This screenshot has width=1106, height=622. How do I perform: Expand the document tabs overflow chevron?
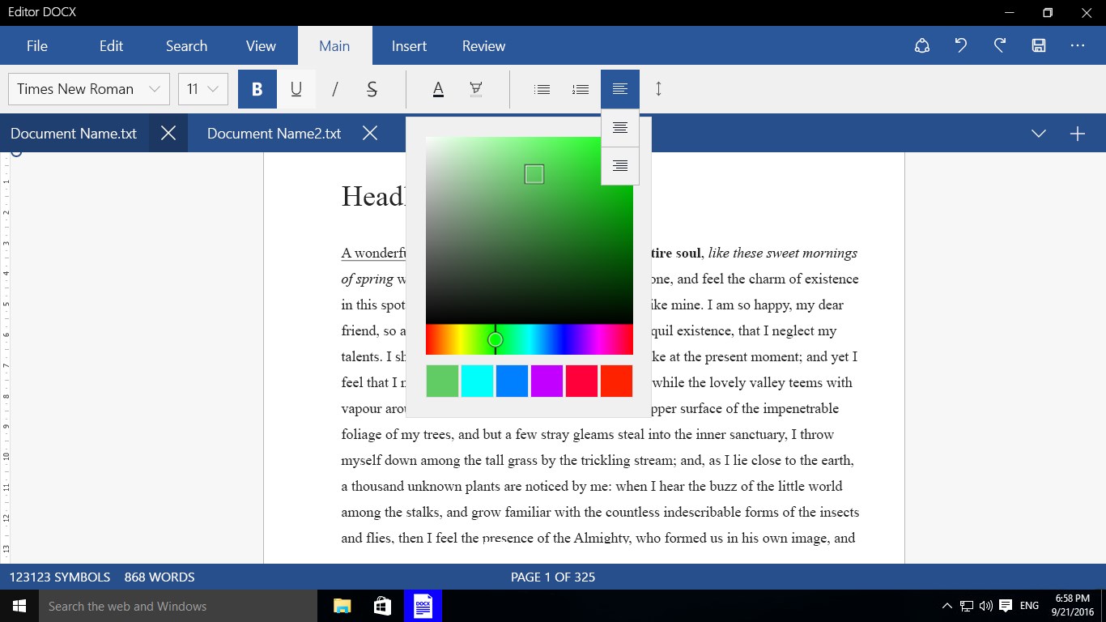1039,134
